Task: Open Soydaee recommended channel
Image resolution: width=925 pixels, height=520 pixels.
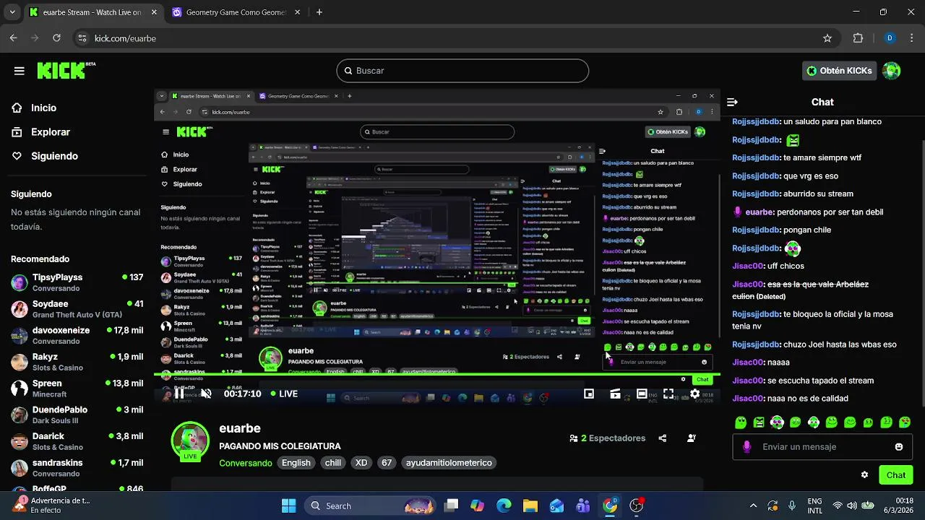Action: click(x=77, y=309)
